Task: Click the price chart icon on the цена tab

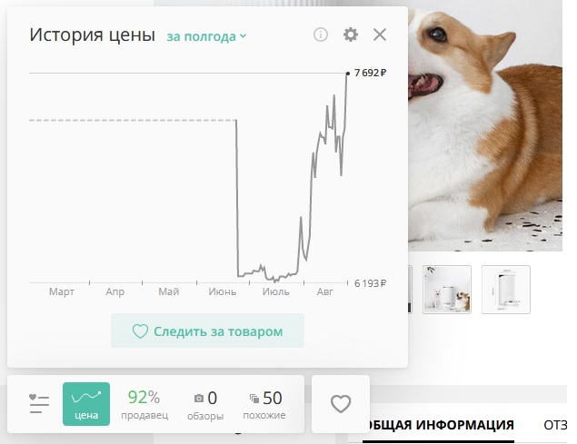Action: (86, 396)
